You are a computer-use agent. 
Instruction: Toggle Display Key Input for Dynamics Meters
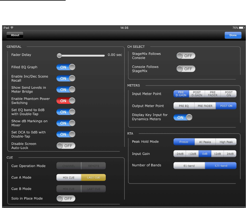[x=183, y=118]
